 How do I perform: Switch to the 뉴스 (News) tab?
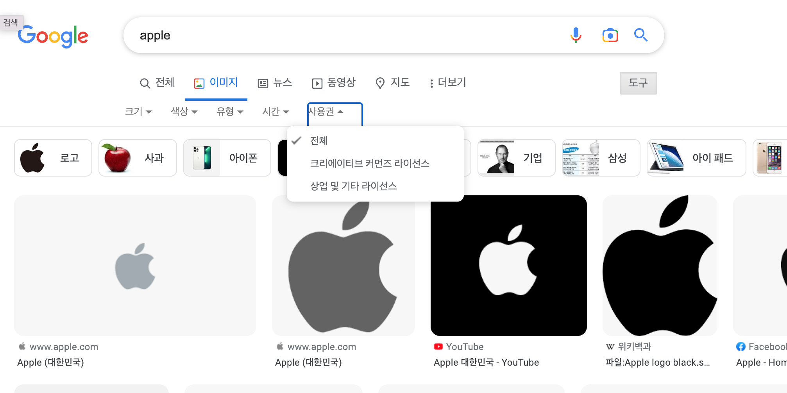coord(275,83)
